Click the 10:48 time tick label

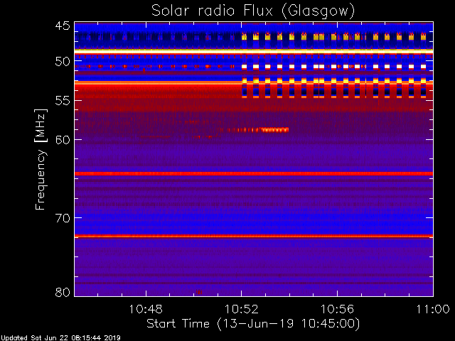pyautogui.click(x=146, y=310)
